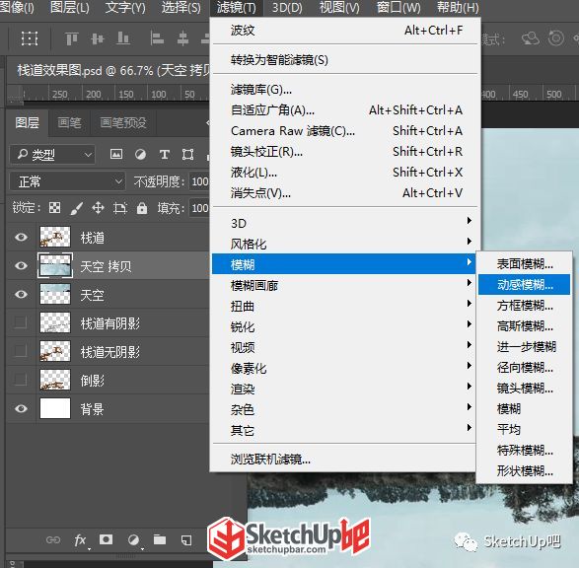Open the 正常 blend mode dropdown
The height and width of the screenshot is (568, 579).
click(x=67, y=181)
